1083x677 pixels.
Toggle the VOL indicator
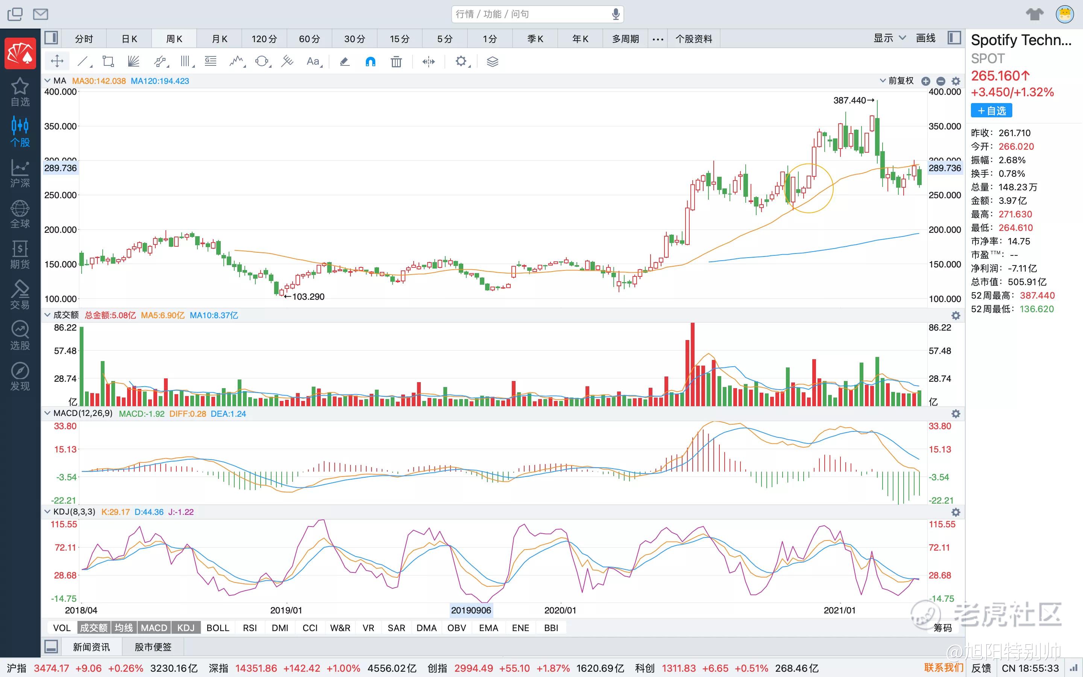[62, 628]
